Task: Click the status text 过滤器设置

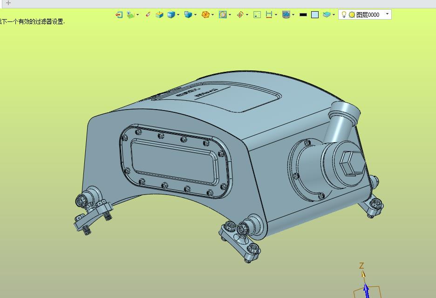Action: click(49, 22)
